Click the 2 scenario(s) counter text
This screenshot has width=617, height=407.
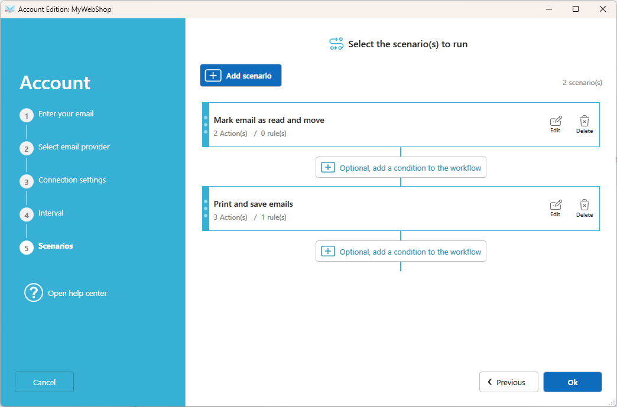(x=582, y=83)
